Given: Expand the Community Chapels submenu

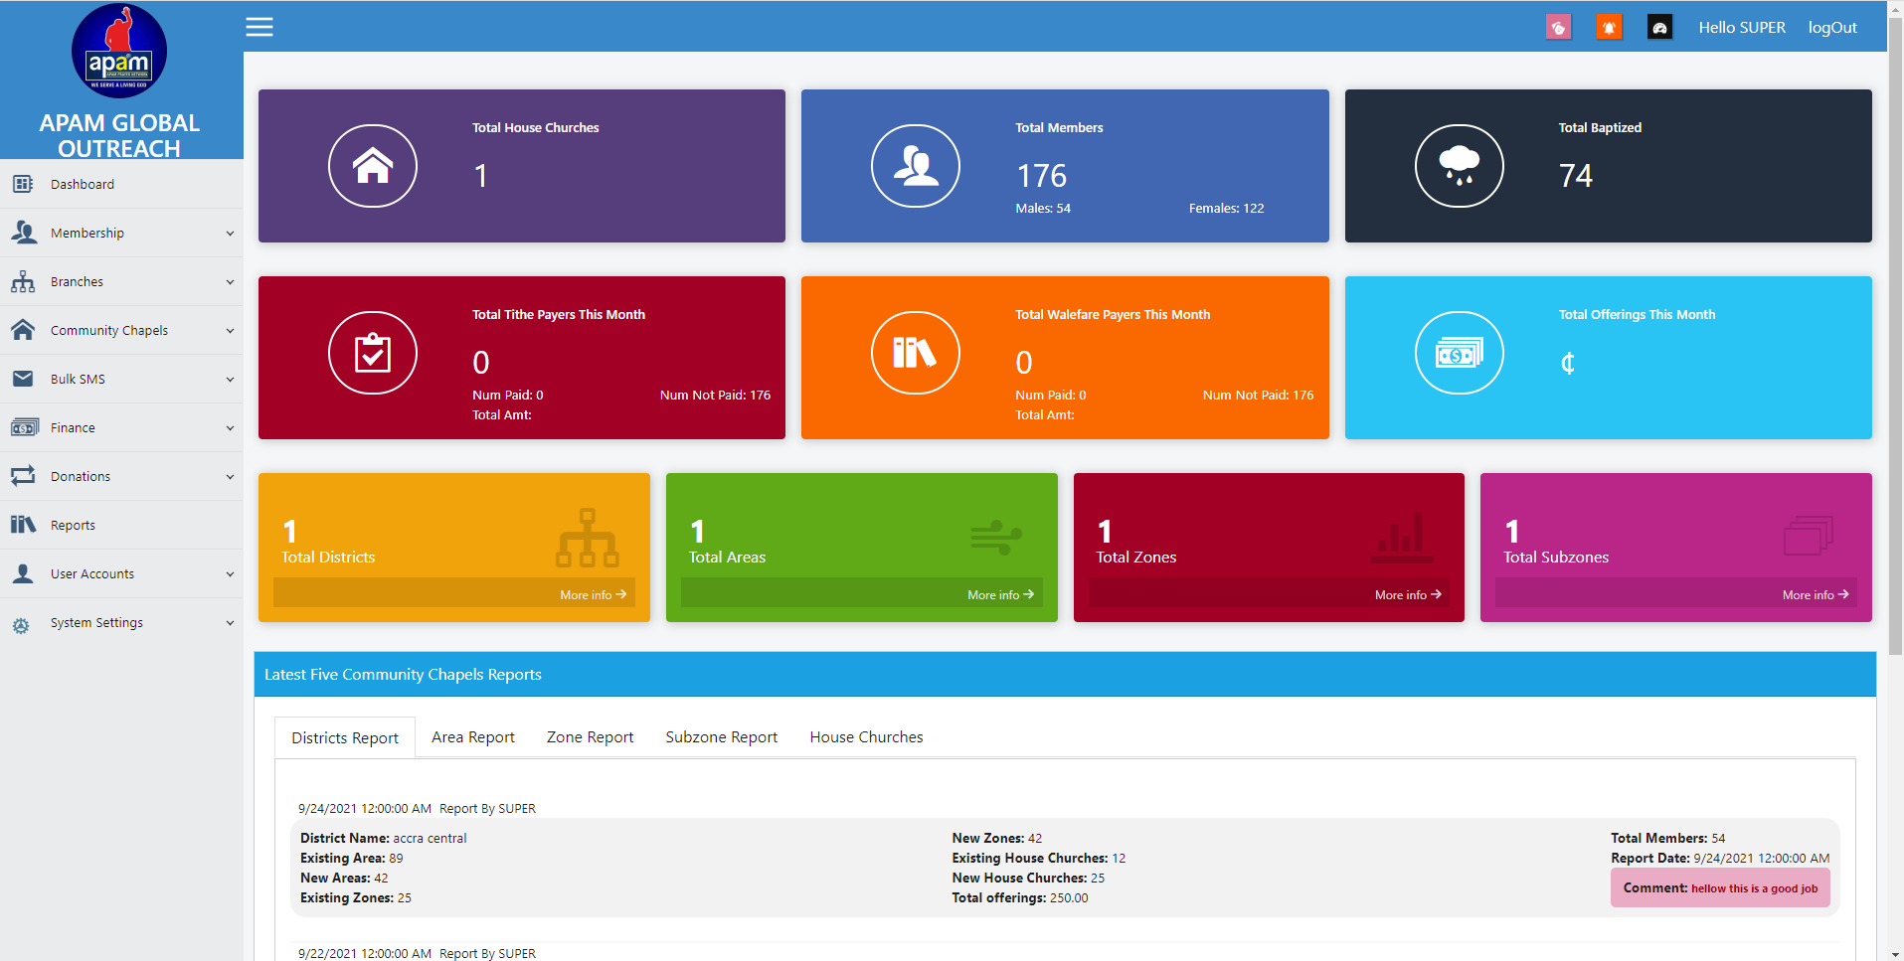Looking at the screenshot, I should point(121,331).
